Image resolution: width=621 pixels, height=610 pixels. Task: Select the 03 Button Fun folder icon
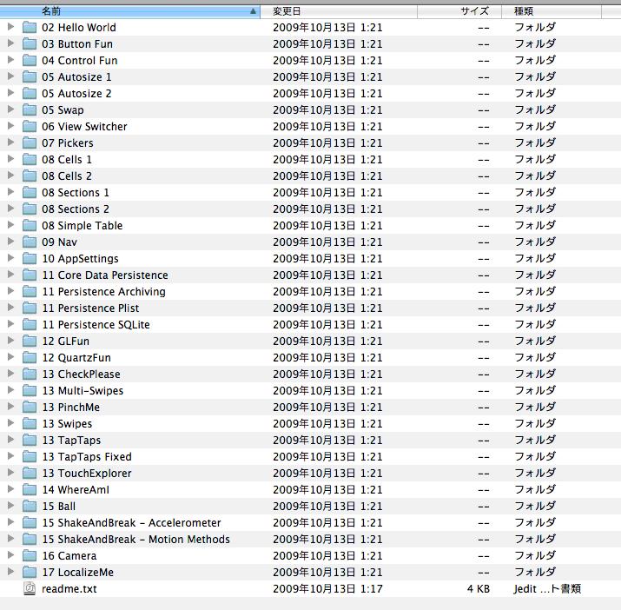(30, 44)
